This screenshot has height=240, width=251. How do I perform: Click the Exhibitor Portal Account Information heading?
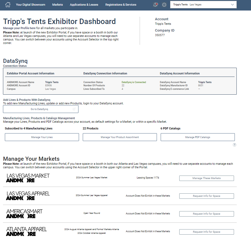tap(30, 74)
